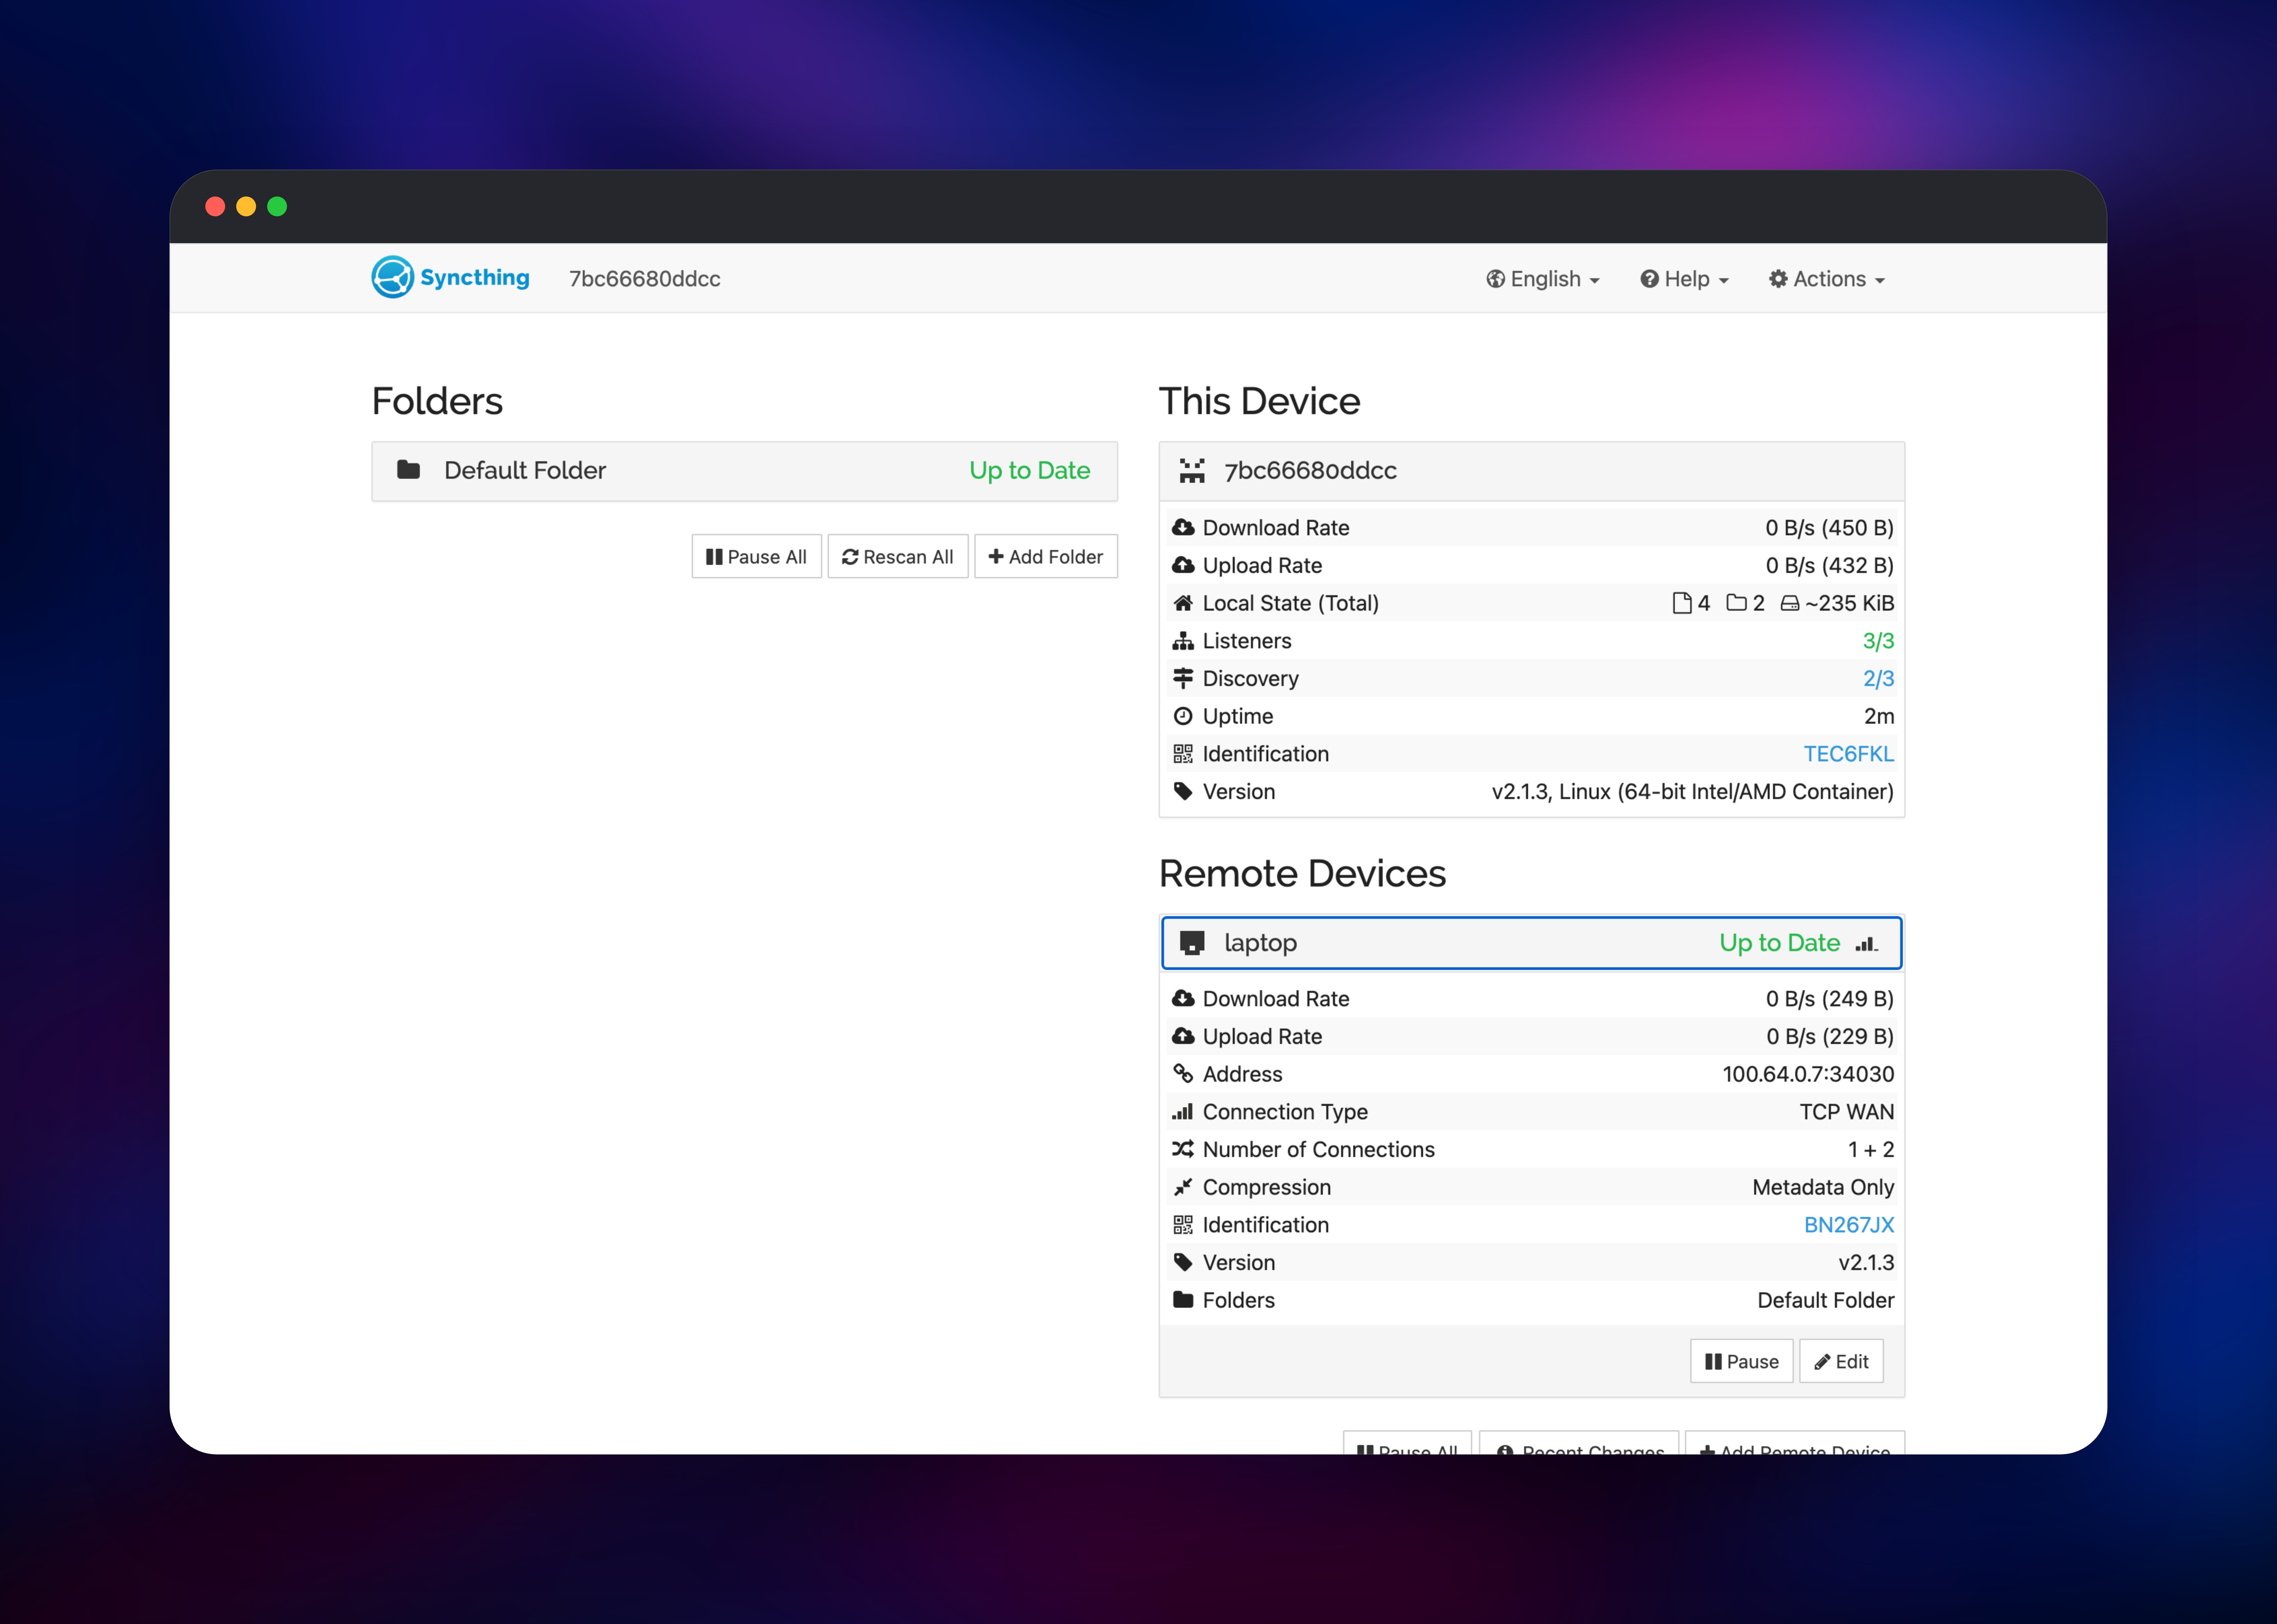Click the clock icon beside Uptime
2277x1624 pixels.
(x=1183, y=716)
